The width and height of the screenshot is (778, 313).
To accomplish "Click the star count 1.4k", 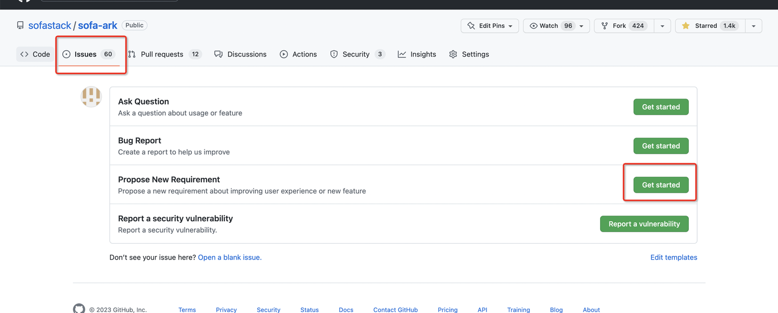I will pos(729,25).
